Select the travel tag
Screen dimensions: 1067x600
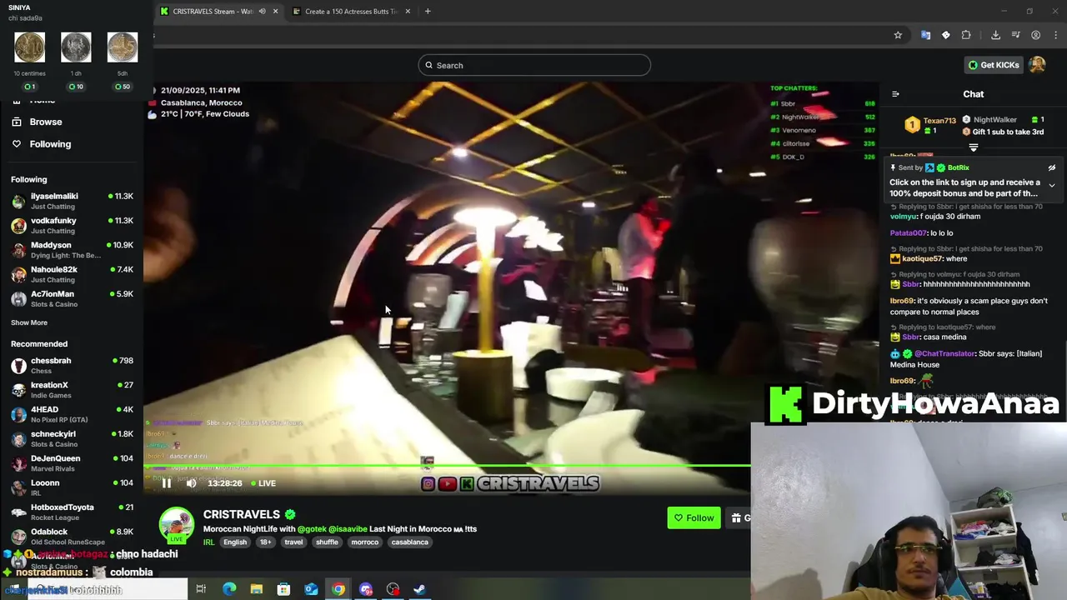pyautogui.click(x=293, y=542)
